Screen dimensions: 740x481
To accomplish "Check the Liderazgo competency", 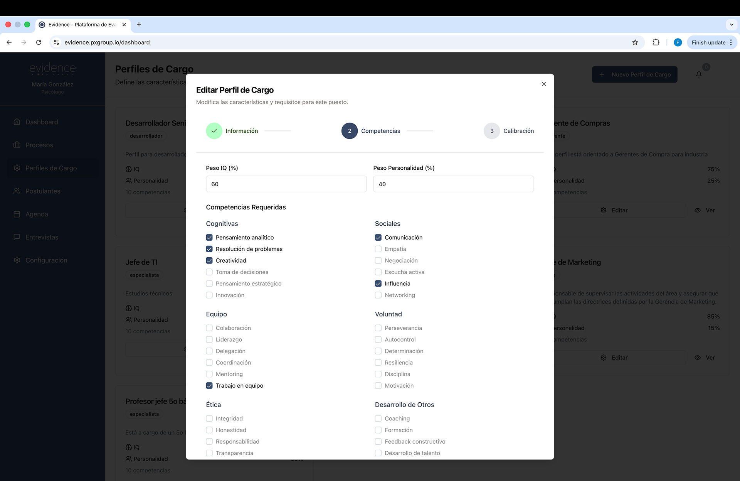I will click(x=209, y=339).
